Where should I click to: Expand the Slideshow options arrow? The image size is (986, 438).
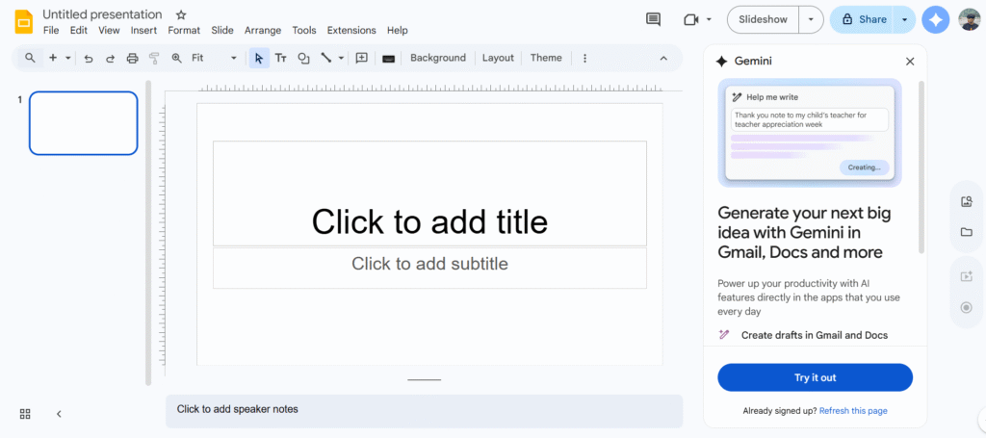click(x=812, y=19)
